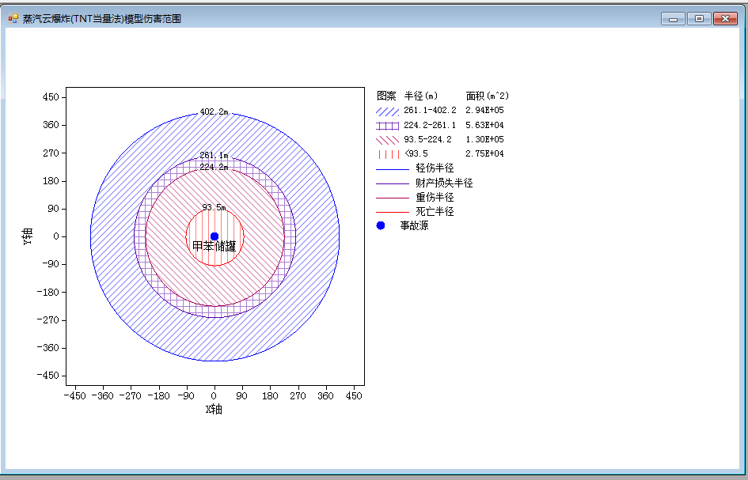Viewport: 748px width, 480px height.
Task: Click the blue line sample for 轻伤半径
Action: coord(393,169)
